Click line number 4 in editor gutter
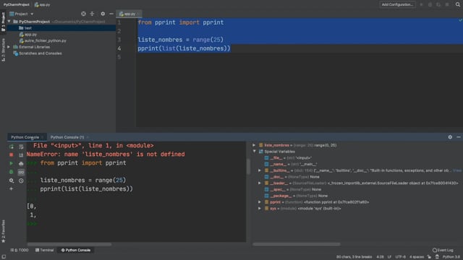This screenshot has width=463, height=260. pyautogui.click(x=119, y=48)
